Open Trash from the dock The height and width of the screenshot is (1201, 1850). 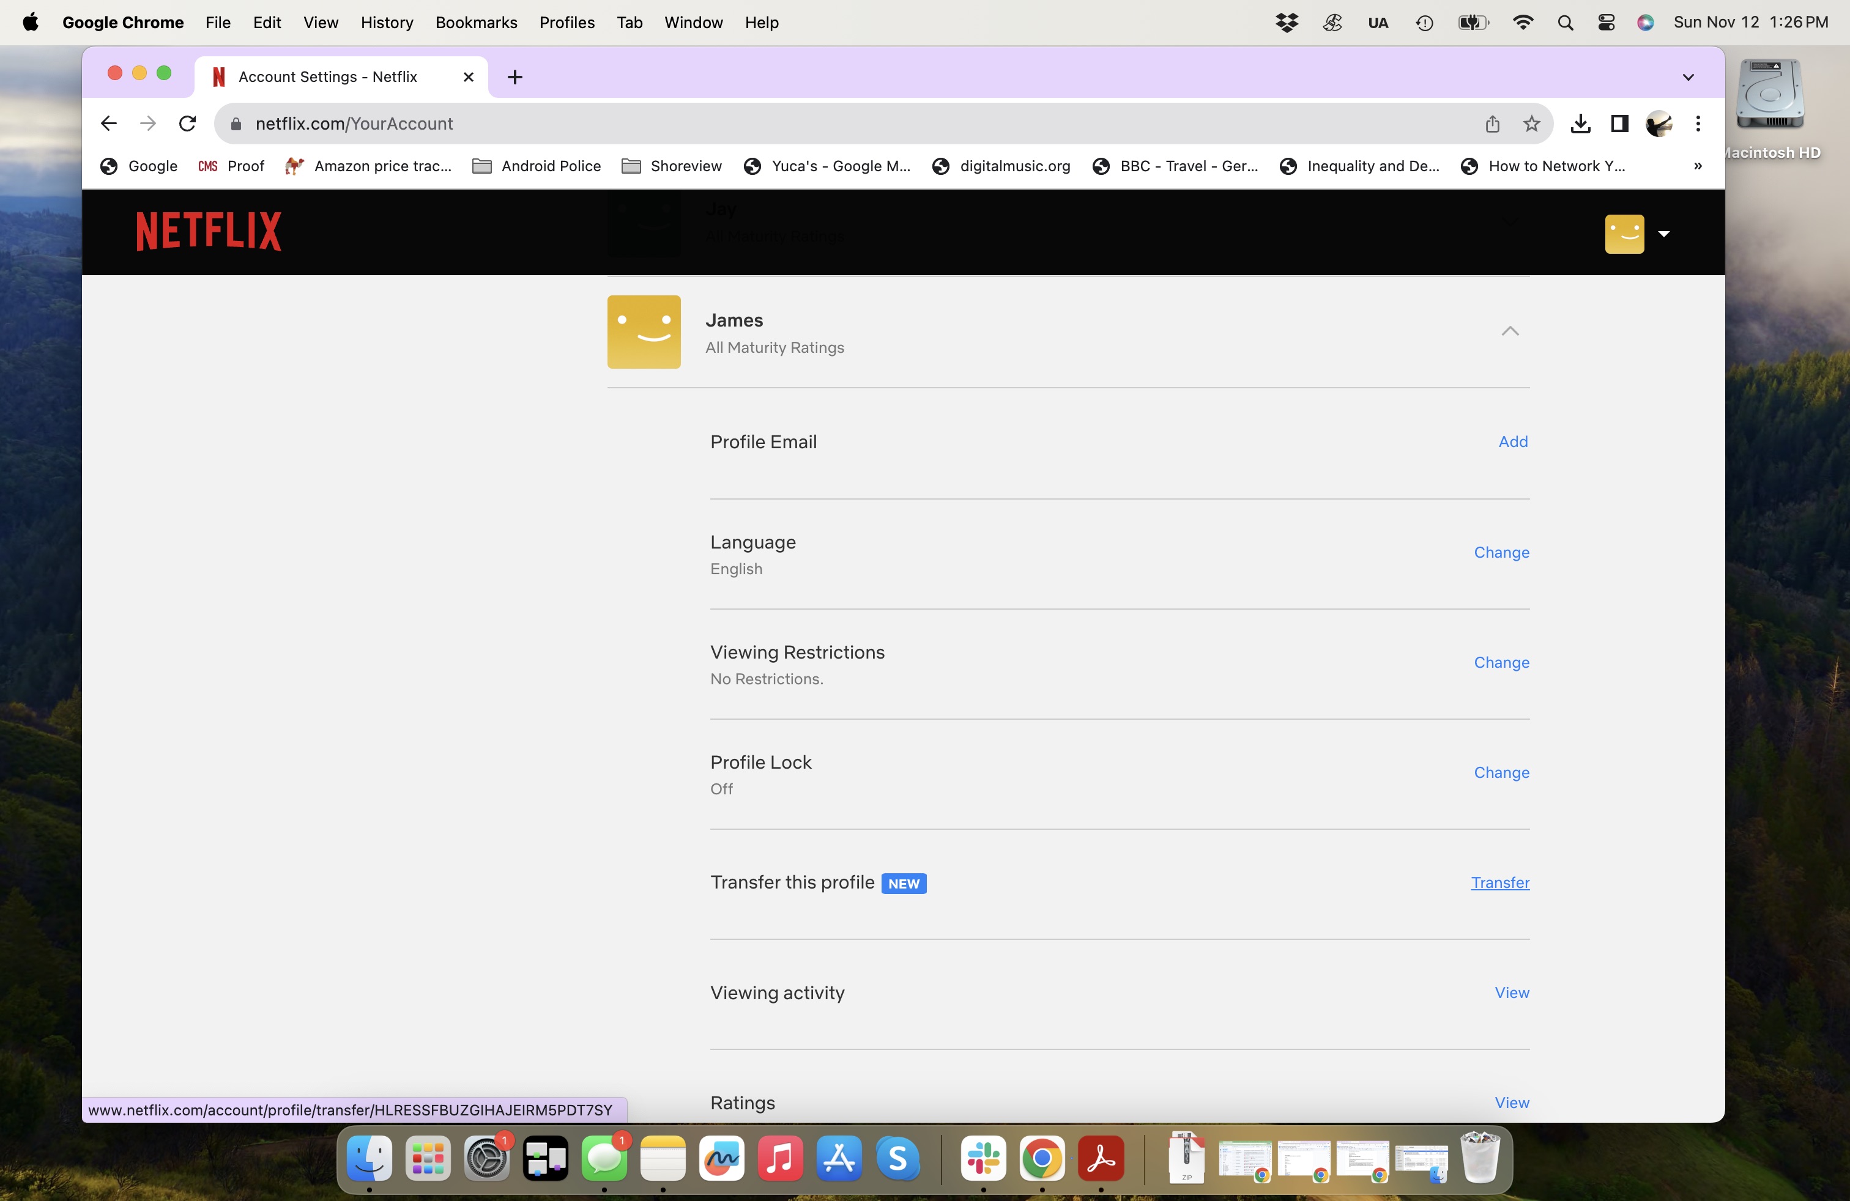tap(1479, 1157)
